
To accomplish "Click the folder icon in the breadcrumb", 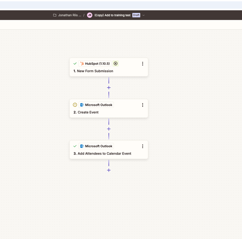I will [55, 15].
